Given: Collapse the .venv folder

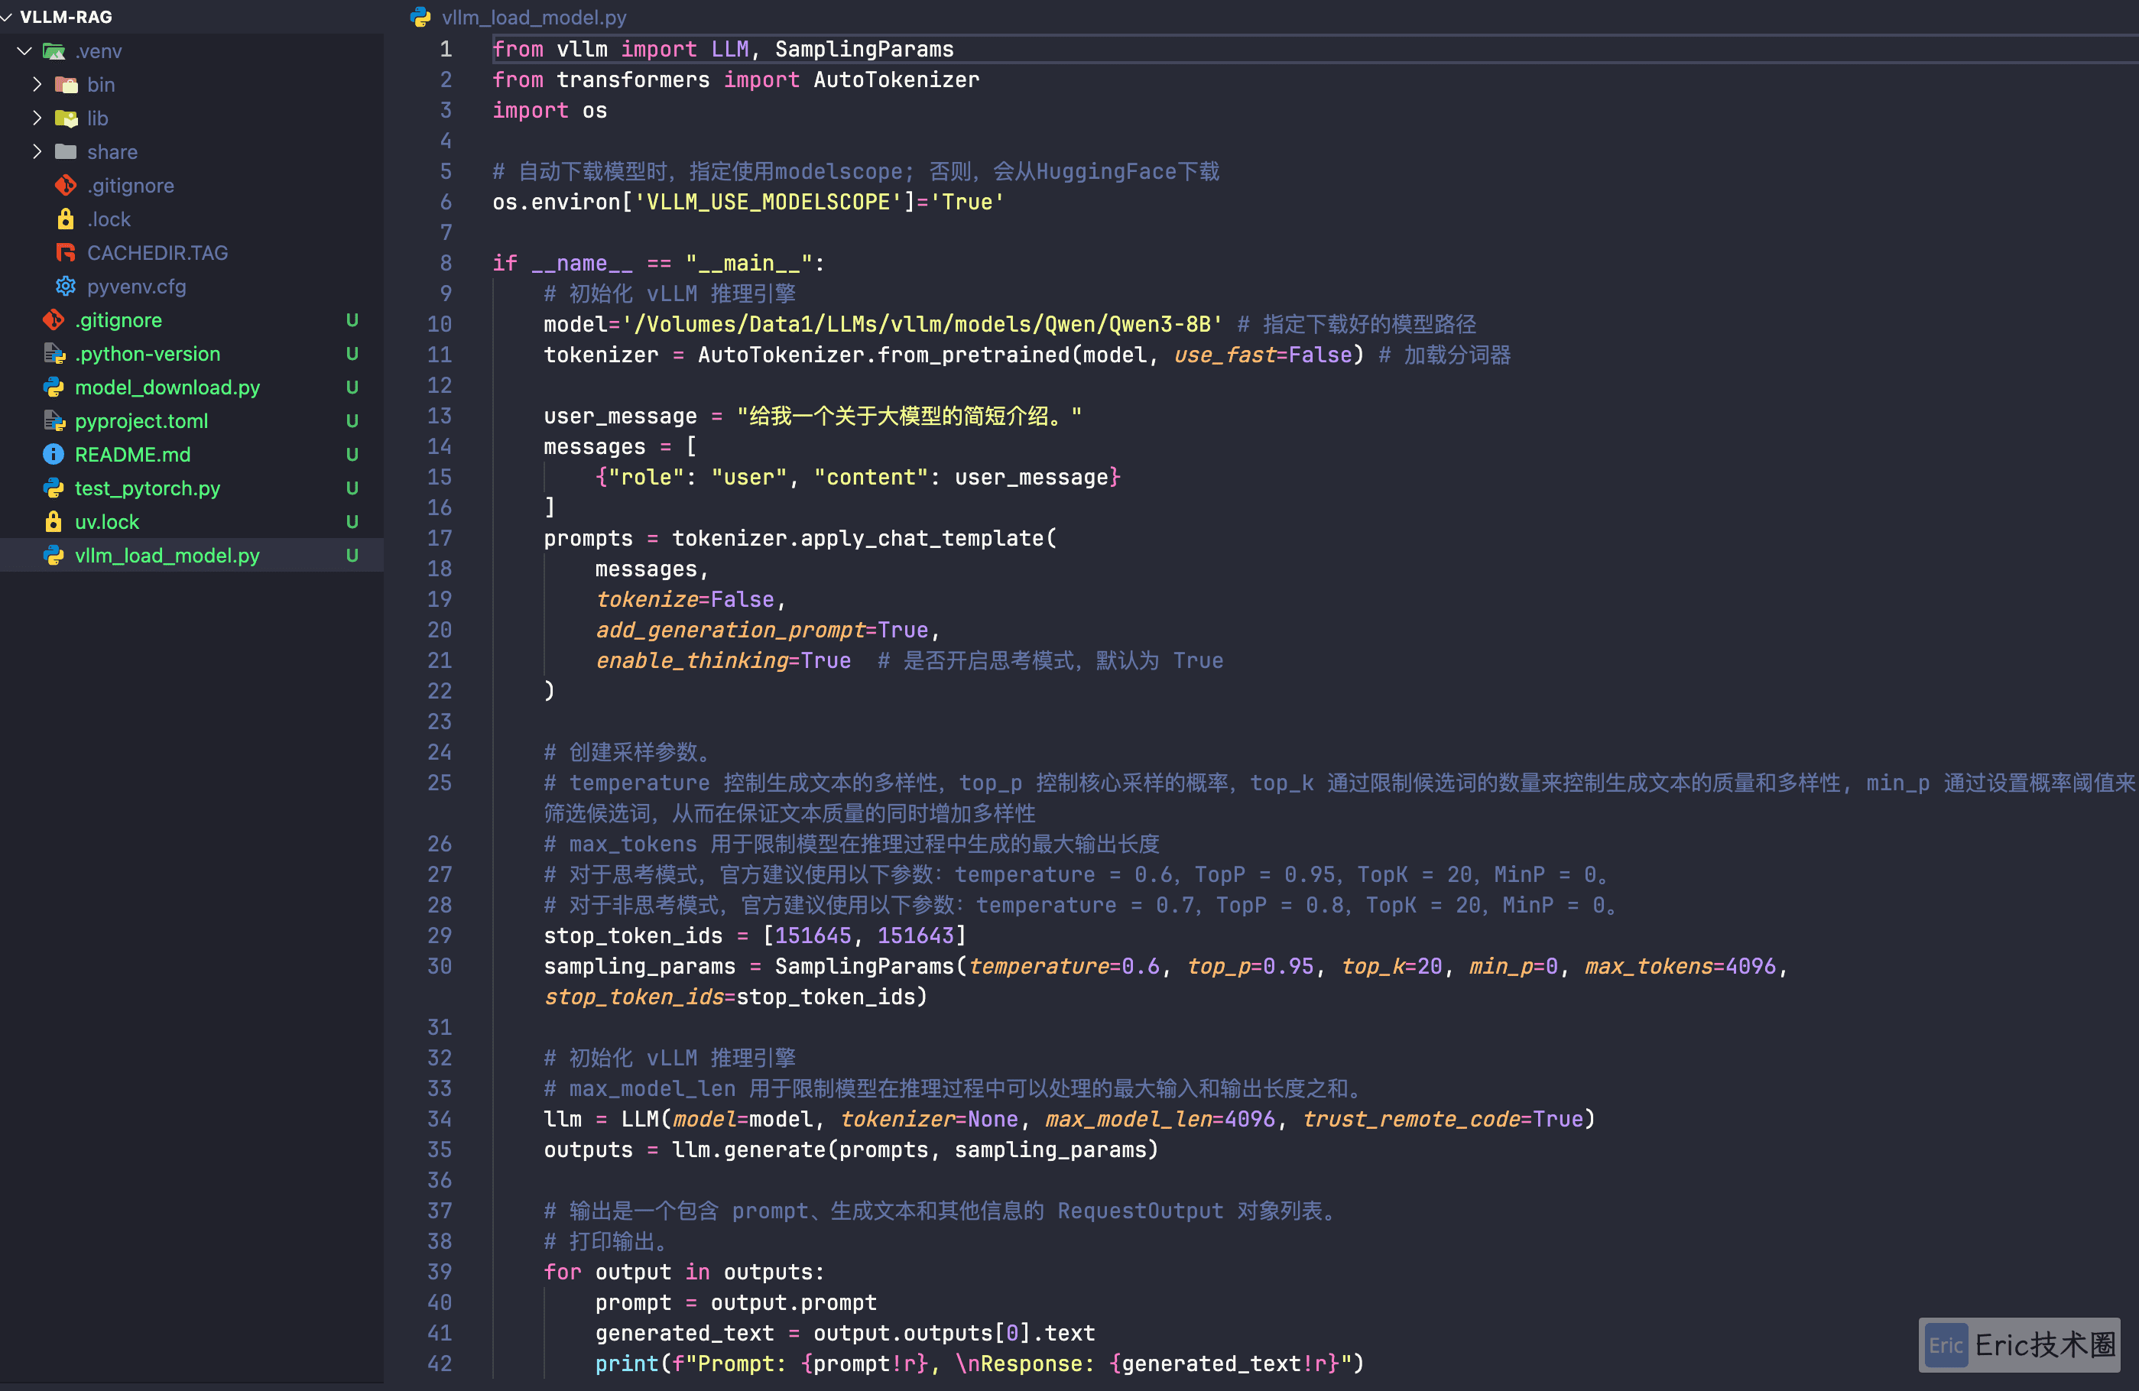Looking at the screenshot, I should [x=24, y=51].
